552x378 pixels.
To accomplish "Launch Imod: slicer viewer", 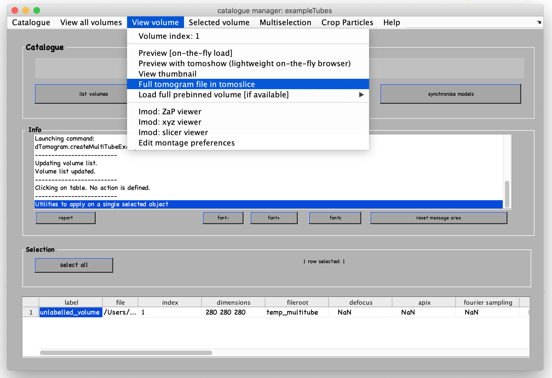I will 248,132.
